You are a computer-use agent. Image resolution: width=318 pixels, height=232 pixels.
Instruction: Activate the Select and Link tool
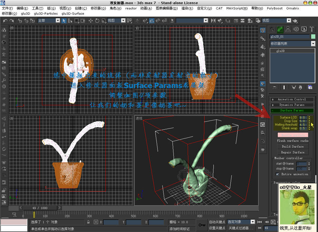click(x=20, y=20)
